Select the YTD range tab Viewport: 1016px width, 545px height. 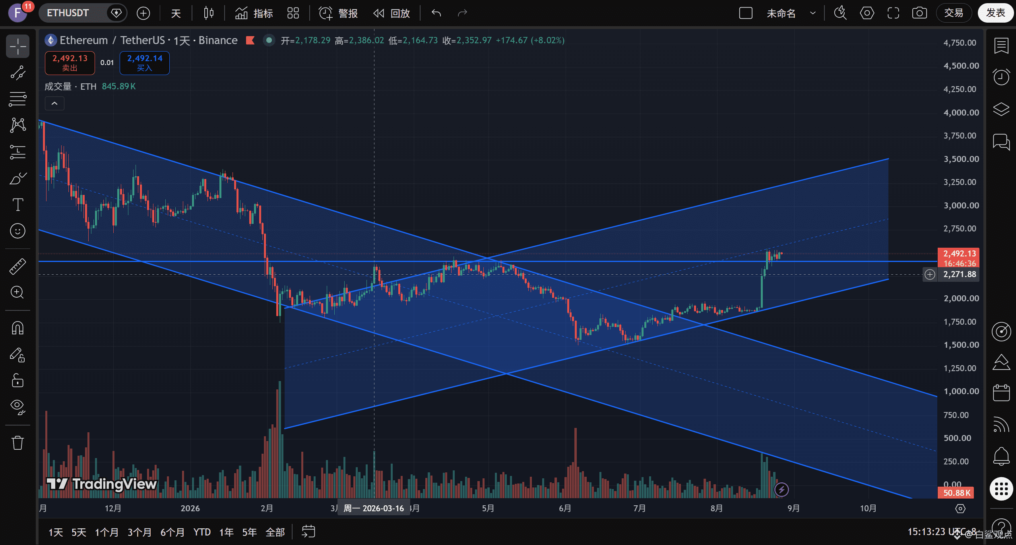point(202,532)
